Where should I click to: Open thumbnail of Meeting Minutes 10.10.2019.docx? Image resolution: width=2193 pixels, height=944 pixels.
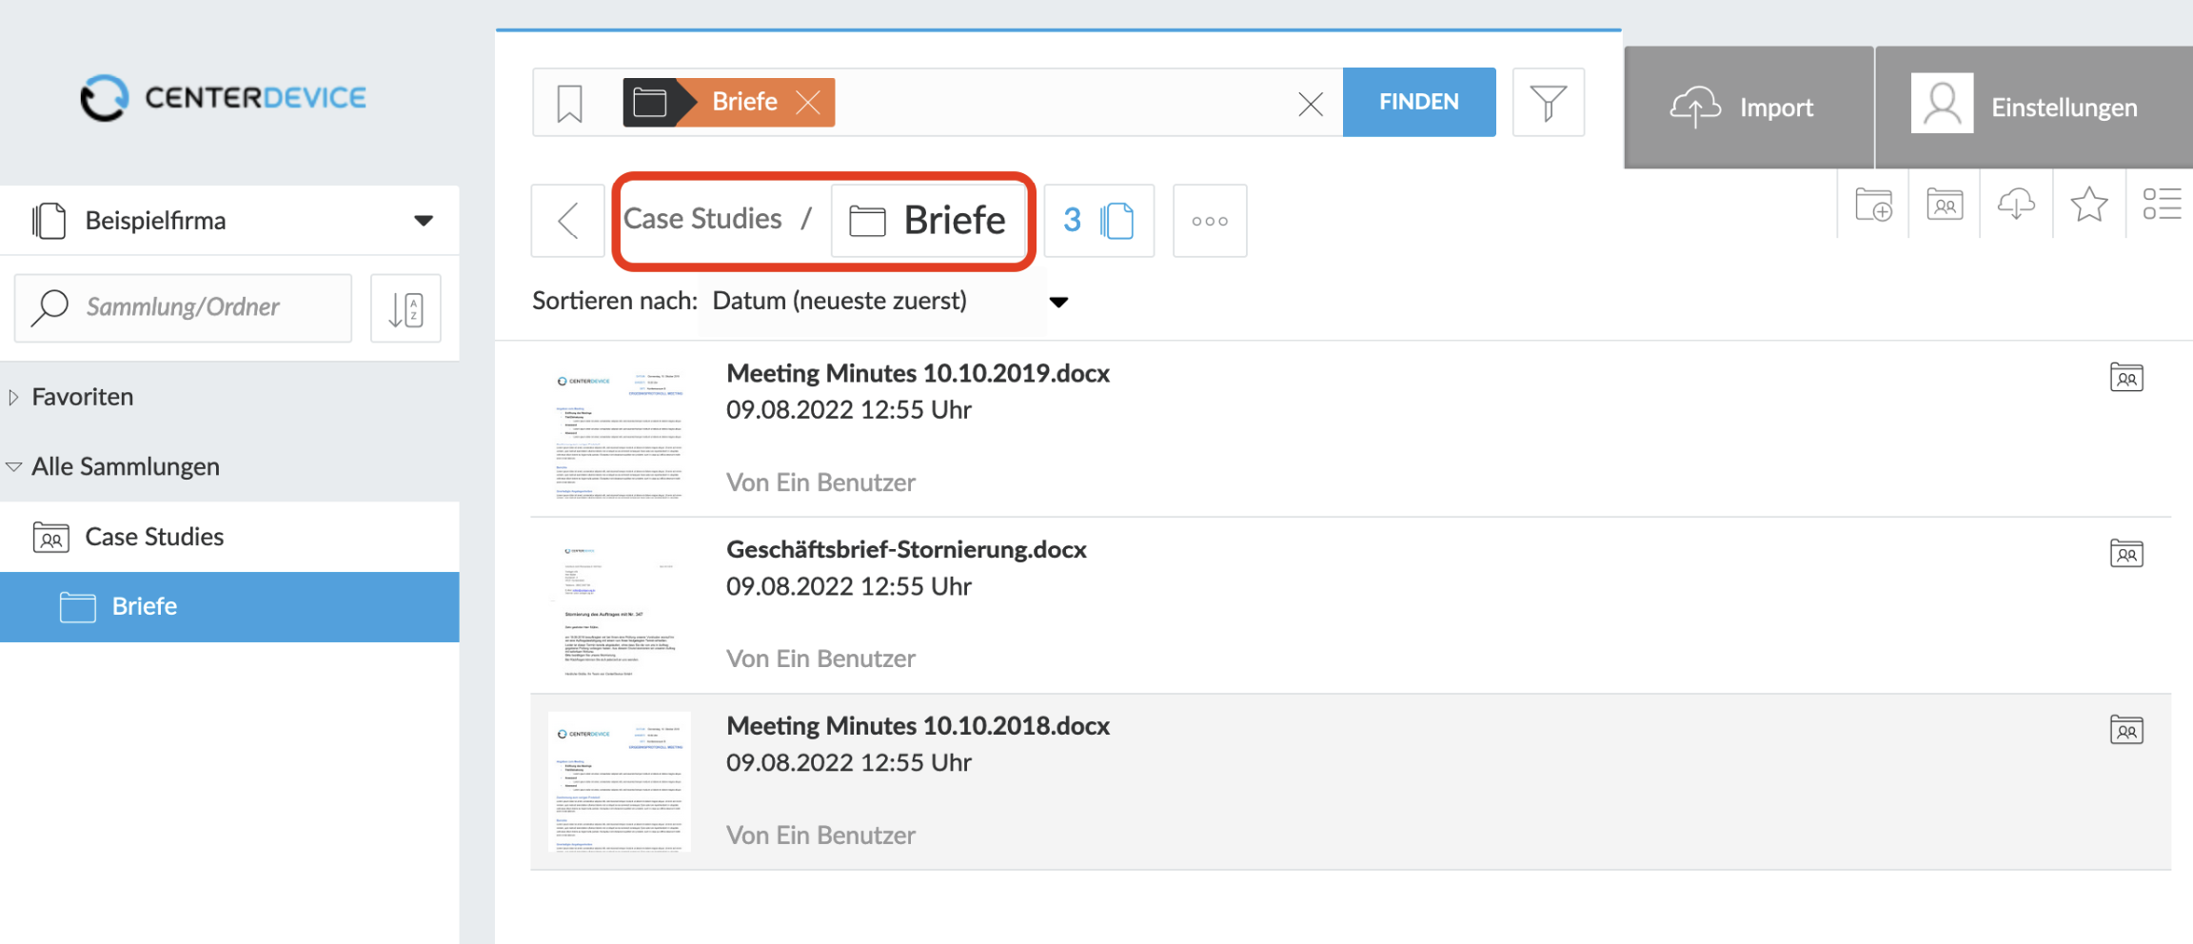pyautogui.click(x=620, y=430)
